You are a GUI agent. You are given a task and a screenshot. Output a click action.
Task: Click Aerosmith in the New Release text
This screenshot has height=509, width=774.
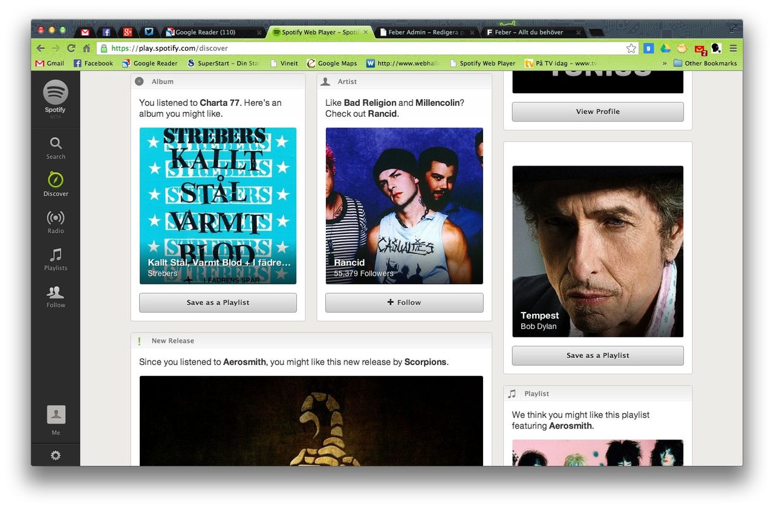[x=244, y=362]
